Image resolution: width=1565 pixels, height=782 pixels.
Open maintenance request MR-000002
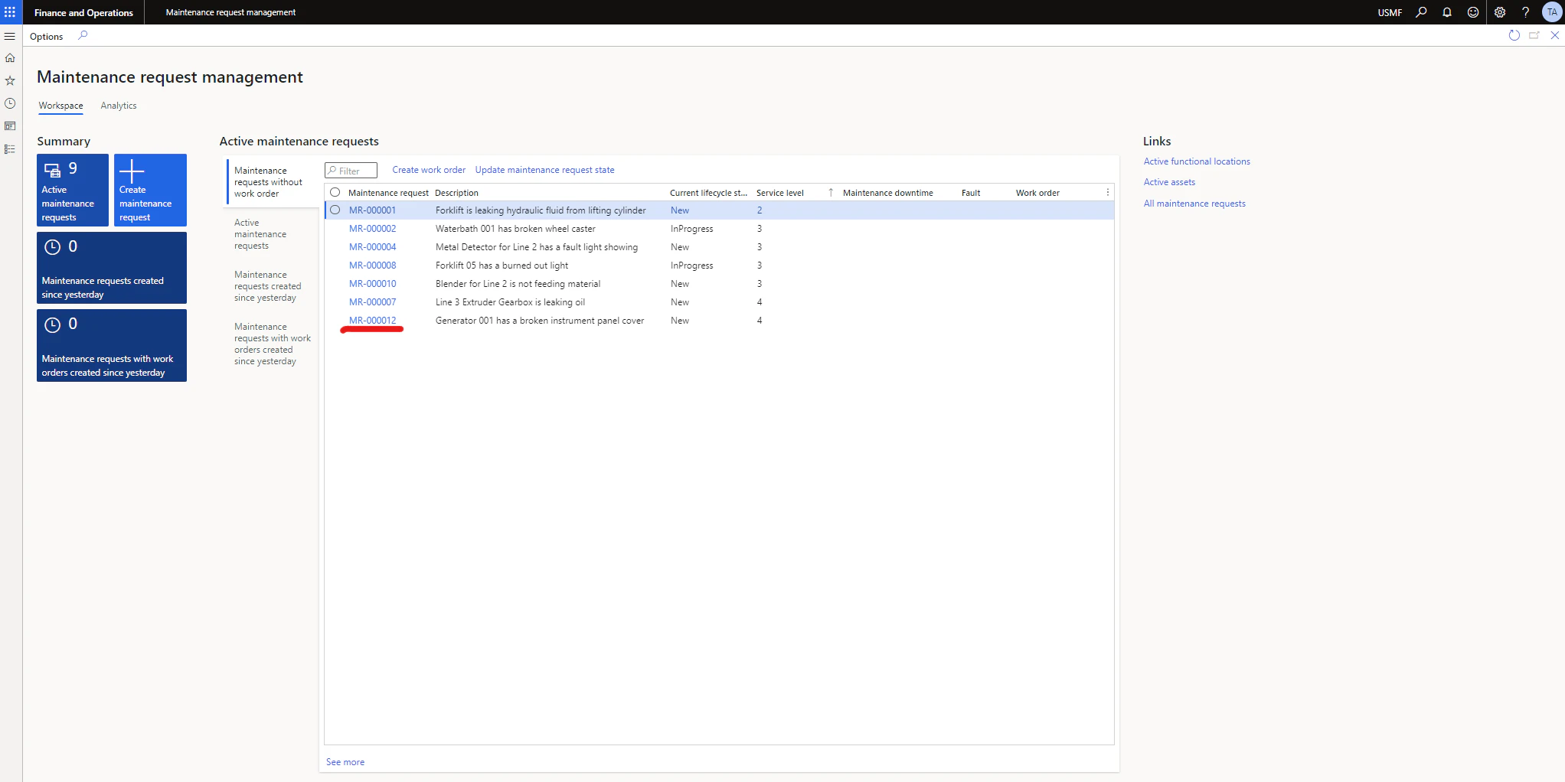(372, 229)
